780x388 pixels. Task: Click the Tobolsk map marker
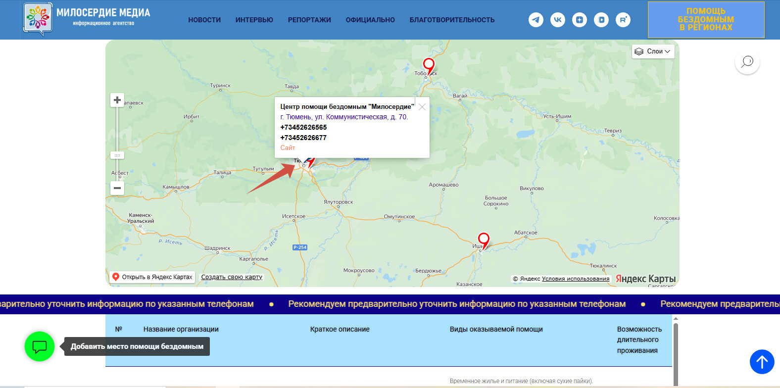pyautogui.click(x=429, y=66)
